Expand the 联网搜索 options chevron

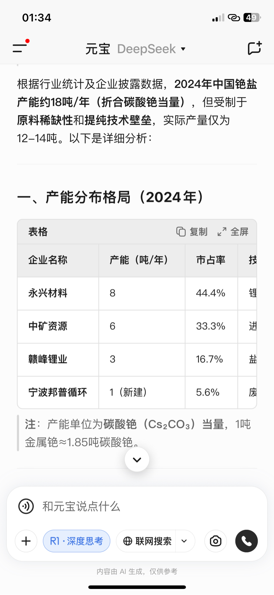coord(184,541)
